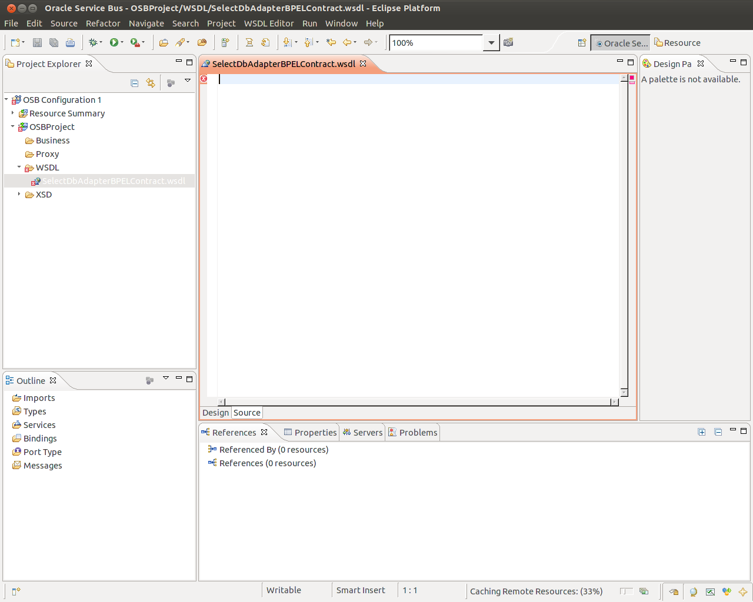Viewport: 753px width, 602px height.
Task: Open the New wizard dropdown arrow
Action: (x=23, y=42)
